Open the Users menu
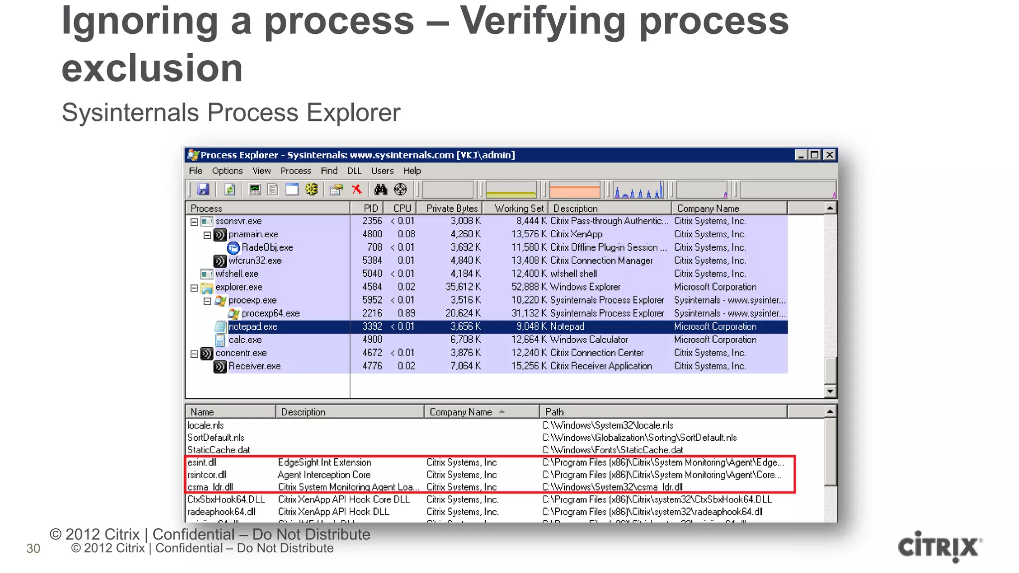This screenshot has width=1019, height=573. [x=382, y=171]
